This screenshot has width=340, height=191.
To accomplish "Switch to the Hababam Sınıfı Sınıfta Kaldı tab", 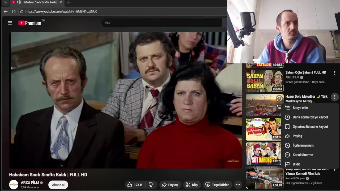I will [37, 2].
